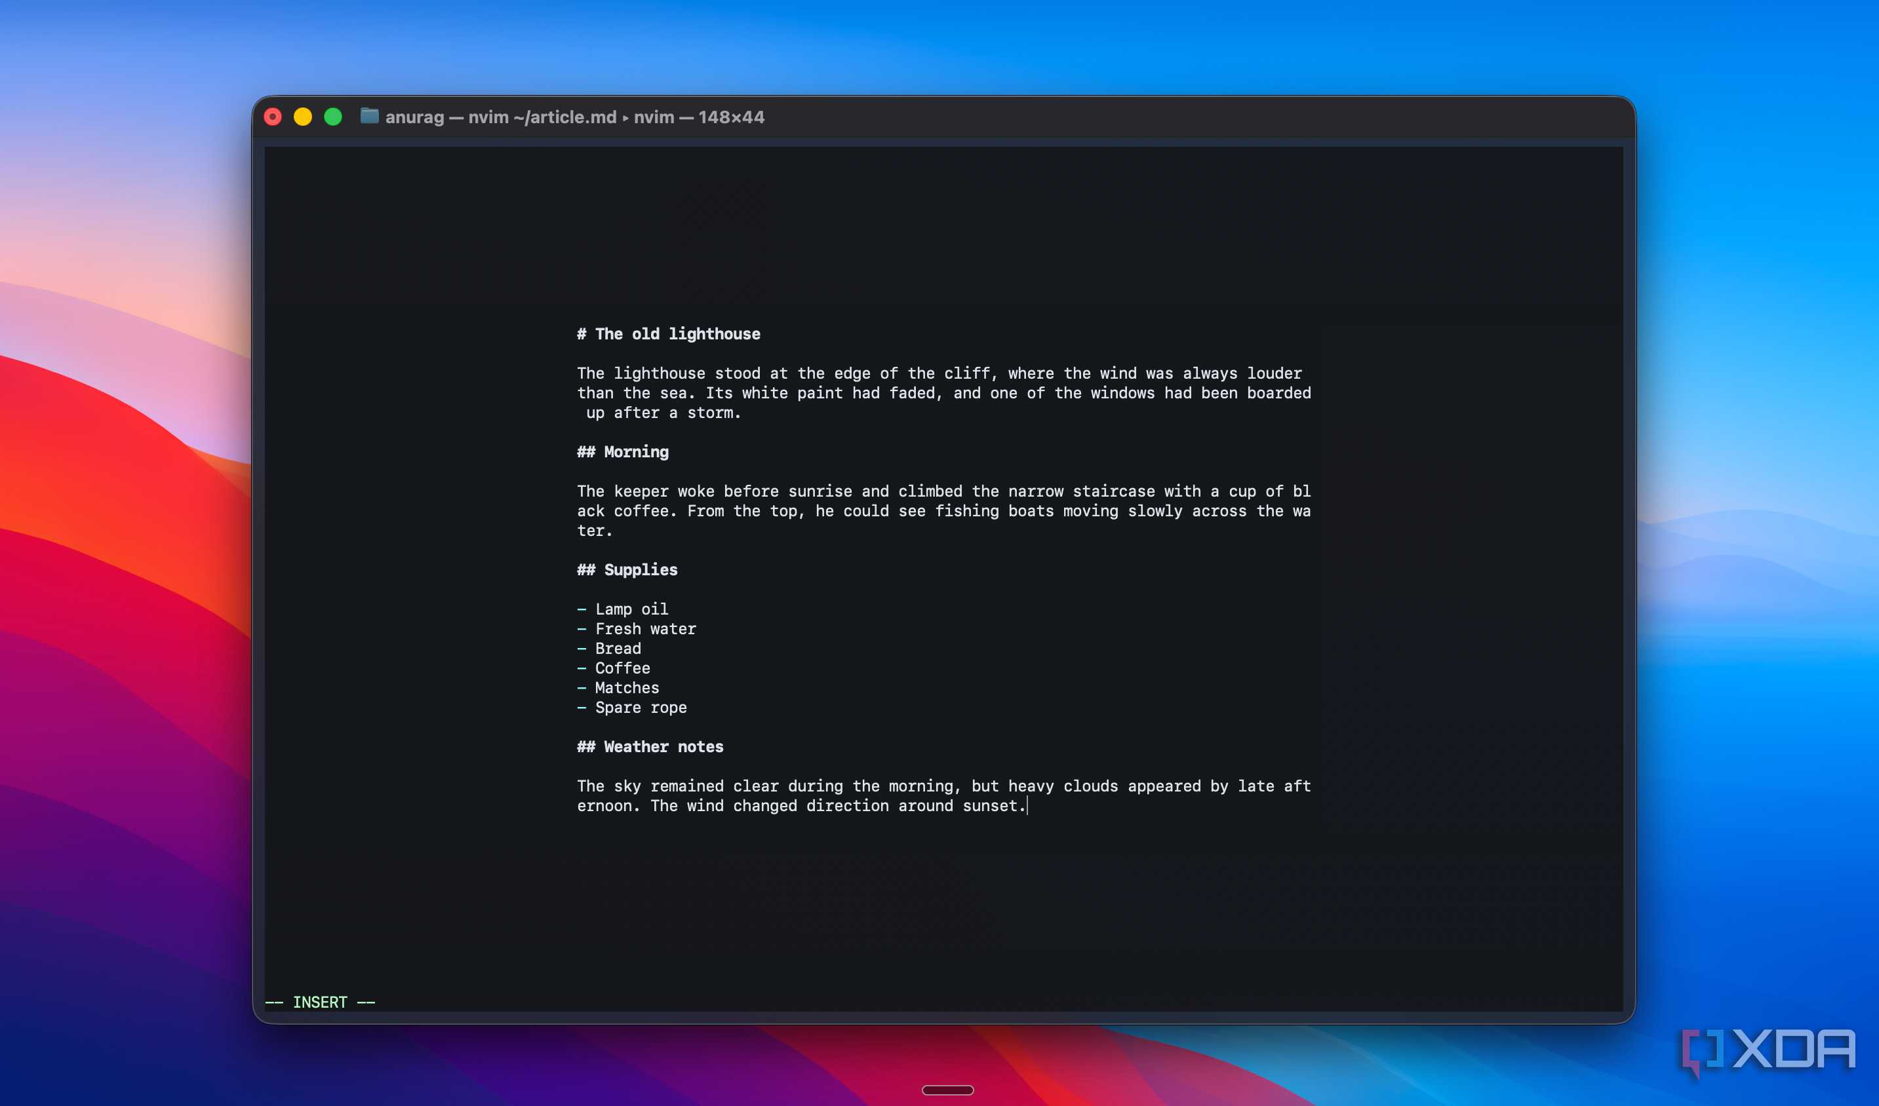Click line starting 'The sky remained clear'
The height and width of the screenshot is (1106, 1879).
coord(944,786)
